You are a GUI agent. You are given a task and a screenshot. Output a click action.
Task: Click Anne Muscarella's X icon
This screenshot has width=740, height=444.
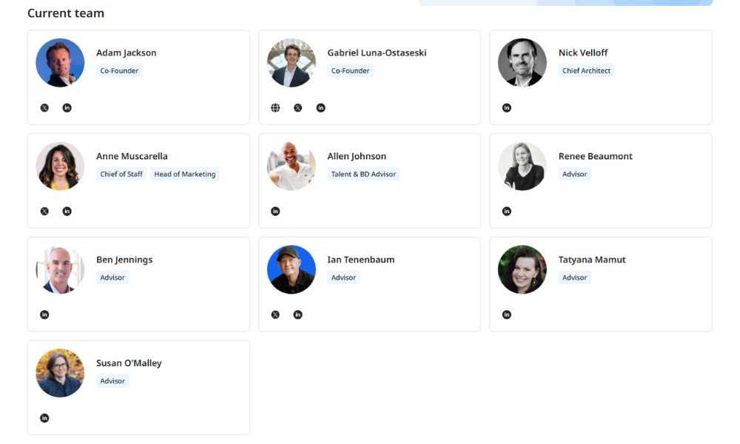point(44,211)
